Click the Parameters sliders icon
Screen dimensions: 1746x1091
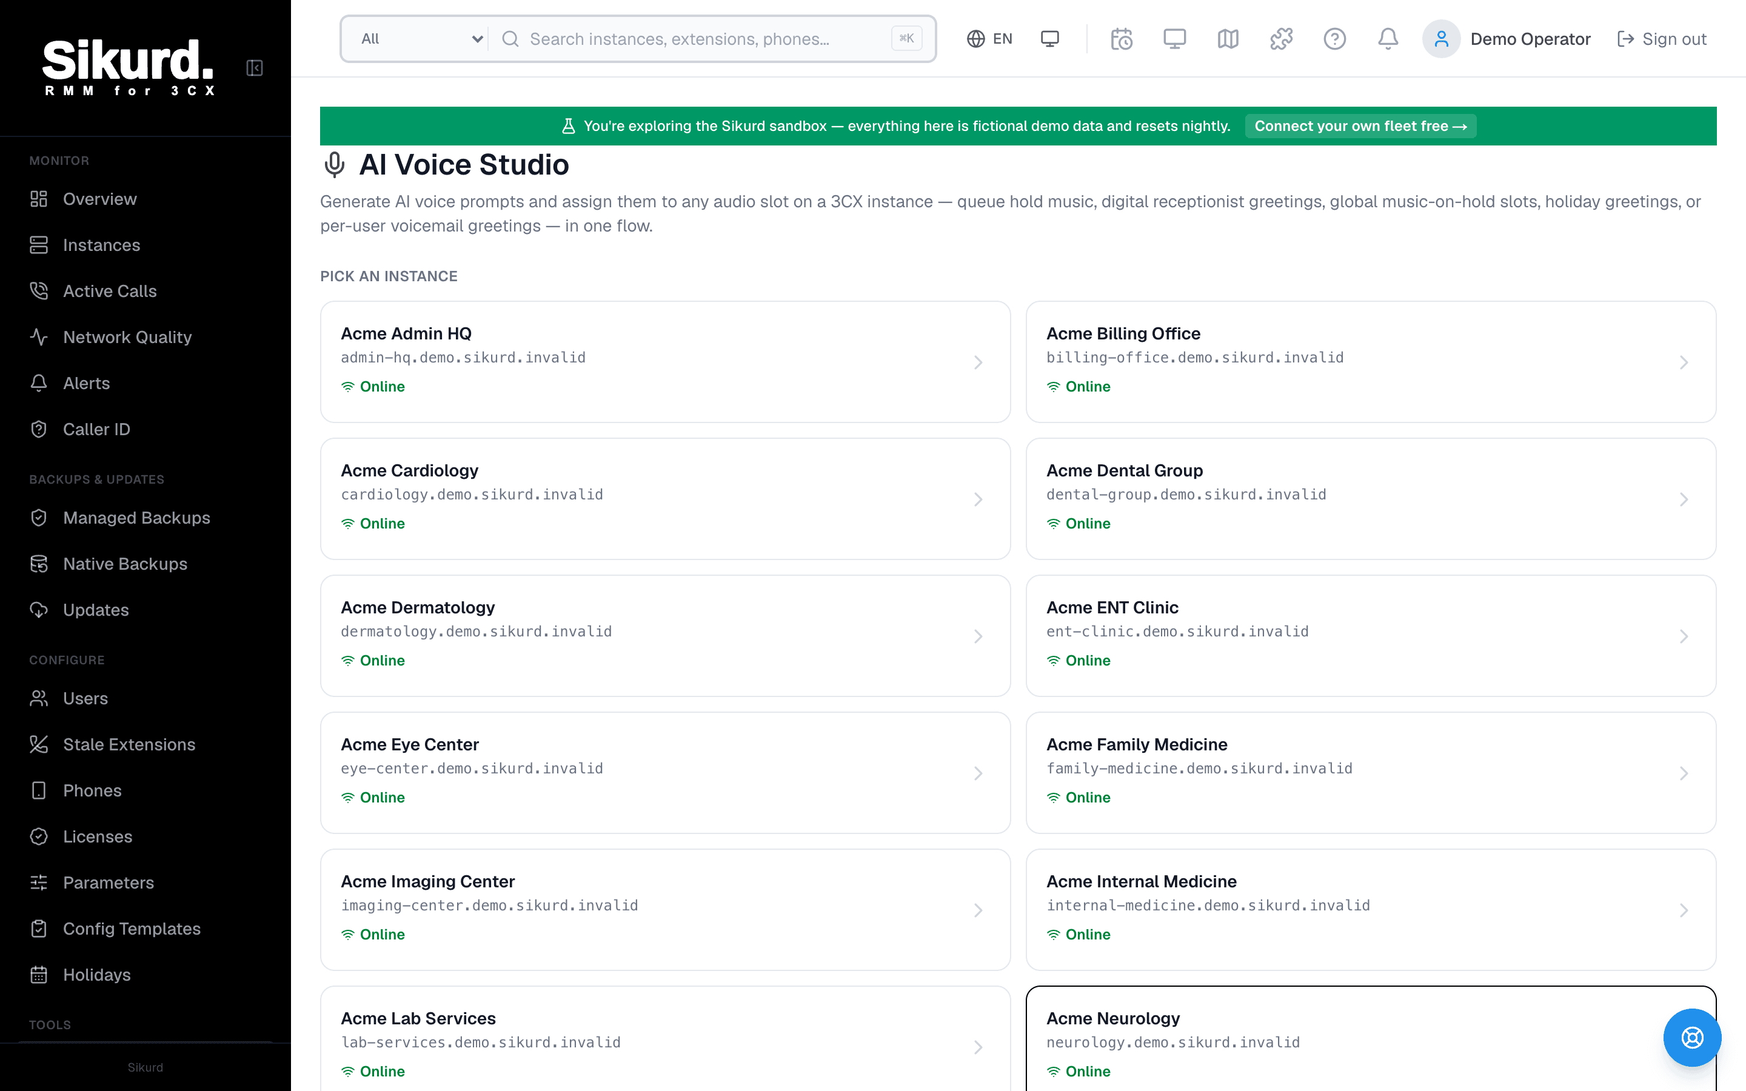click(x=39, y=882)
